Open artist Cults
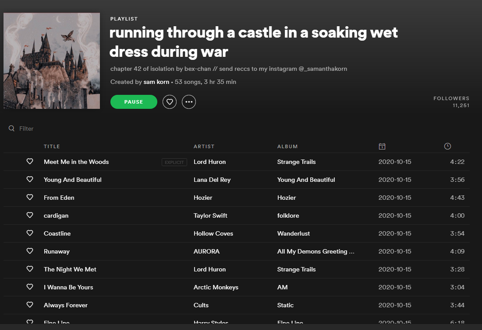Viewport: 482px width, 330px height. pos(201,305)
